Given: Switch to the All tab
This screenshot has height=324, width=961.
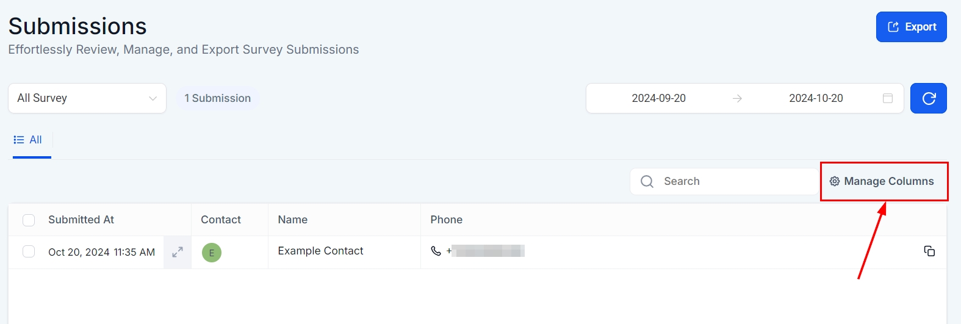Looking at the screenshot, I should (28, 140).
